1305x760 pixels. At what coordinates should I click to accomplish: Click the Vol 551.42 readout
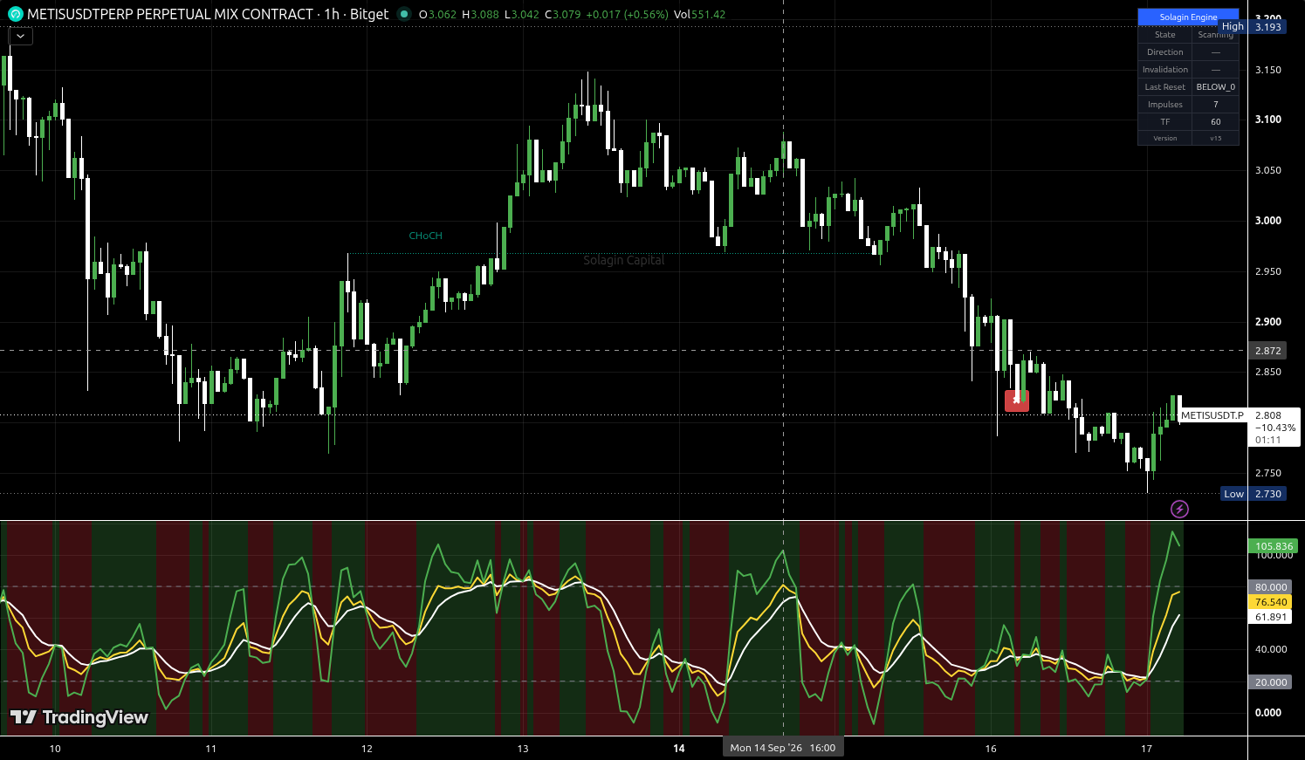pos(699,14)
